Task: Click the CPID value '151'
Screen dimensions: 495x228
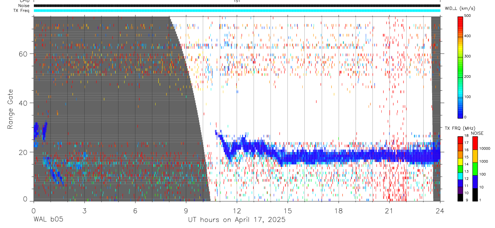Action: coord(237,1)
